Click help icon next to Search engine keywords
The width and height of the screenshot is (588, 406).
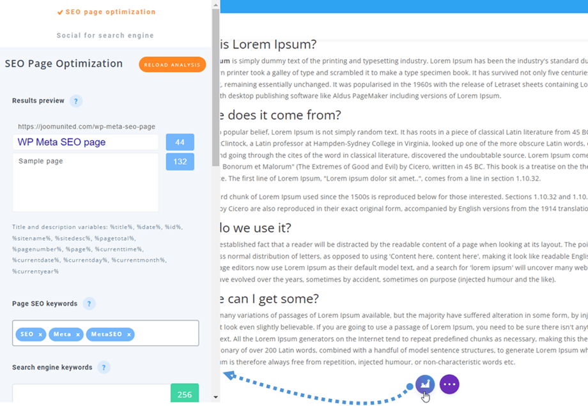coord(104,368)
